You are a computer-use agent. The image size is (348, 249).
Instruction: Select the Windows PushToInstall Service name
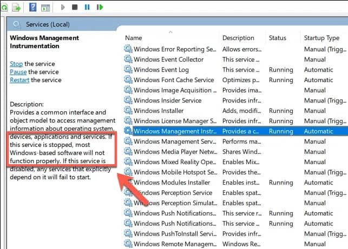175,234
